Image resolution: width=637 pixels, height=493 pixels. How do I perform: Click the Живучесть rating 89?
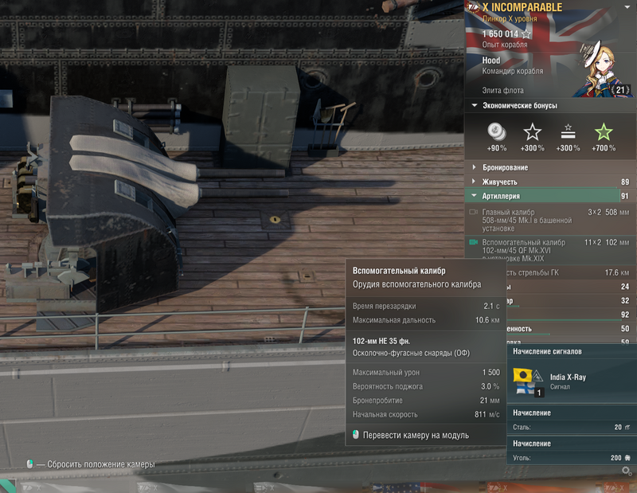pos(625,182)
